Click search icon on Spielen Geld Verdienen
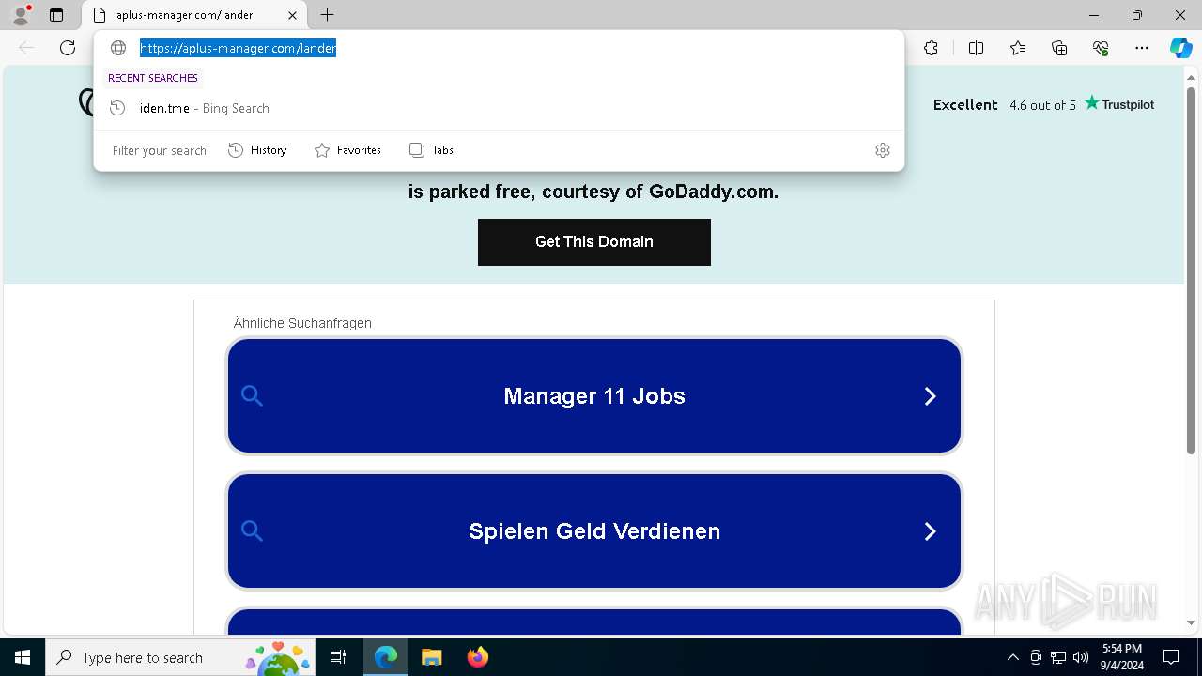Image resolution: width=1202 pixels, height=676 pixels. pyautogui.click(x=252, y=531)
